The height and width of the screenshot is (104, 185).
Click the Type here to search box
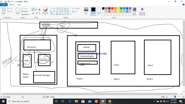click(30, 101)
